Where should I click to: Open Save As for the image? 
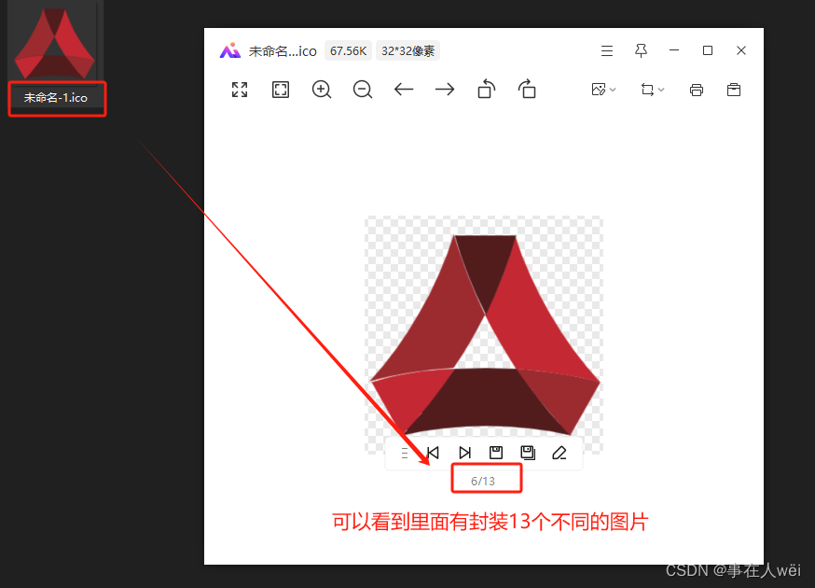[528, 453]
